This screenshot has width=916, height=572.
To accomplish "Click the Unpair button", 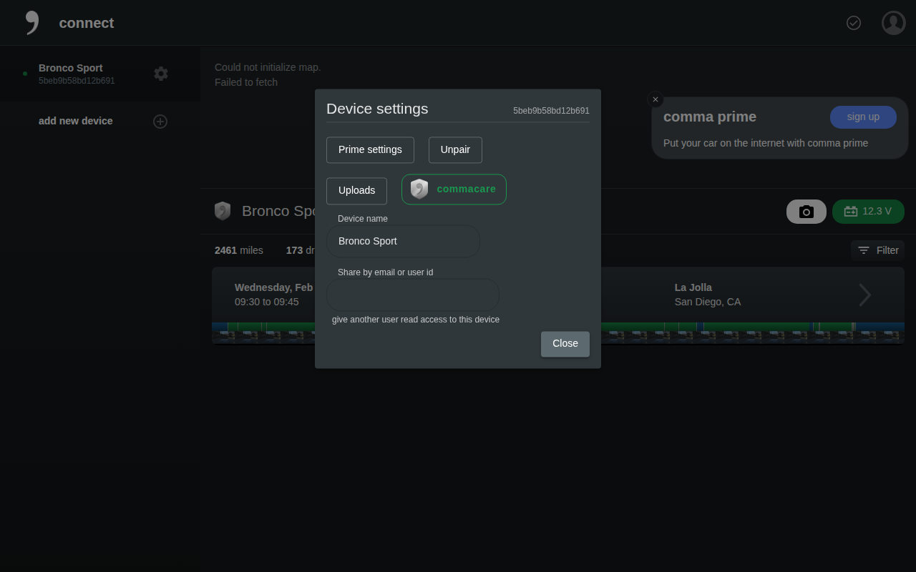I will pyautogui.click(x=455, y=150).
